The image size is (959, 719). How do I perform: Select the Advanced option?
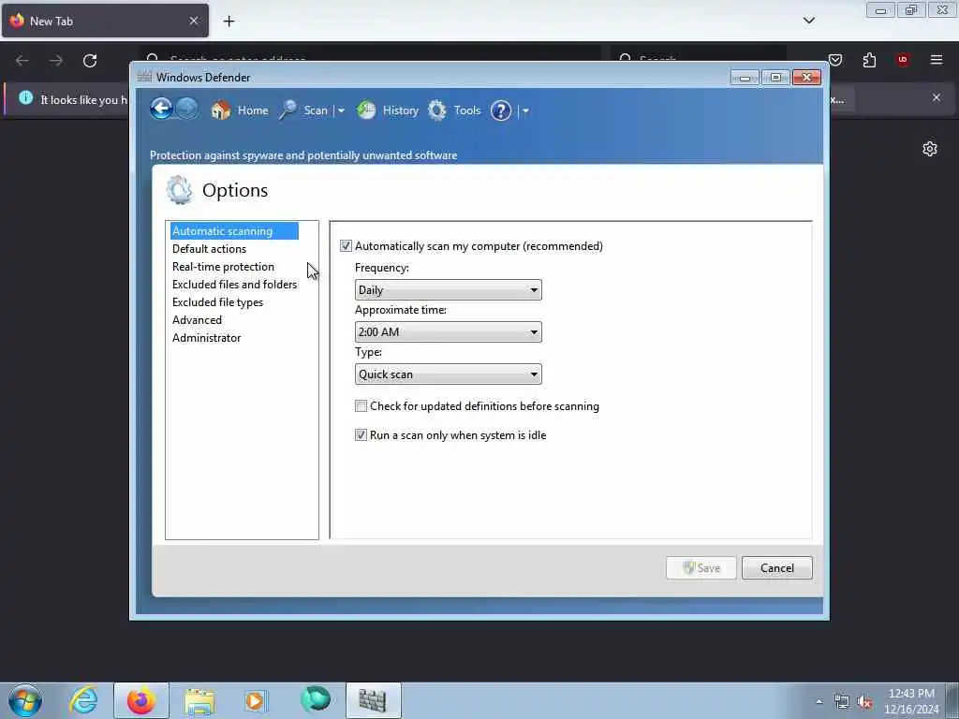point(197,320)
